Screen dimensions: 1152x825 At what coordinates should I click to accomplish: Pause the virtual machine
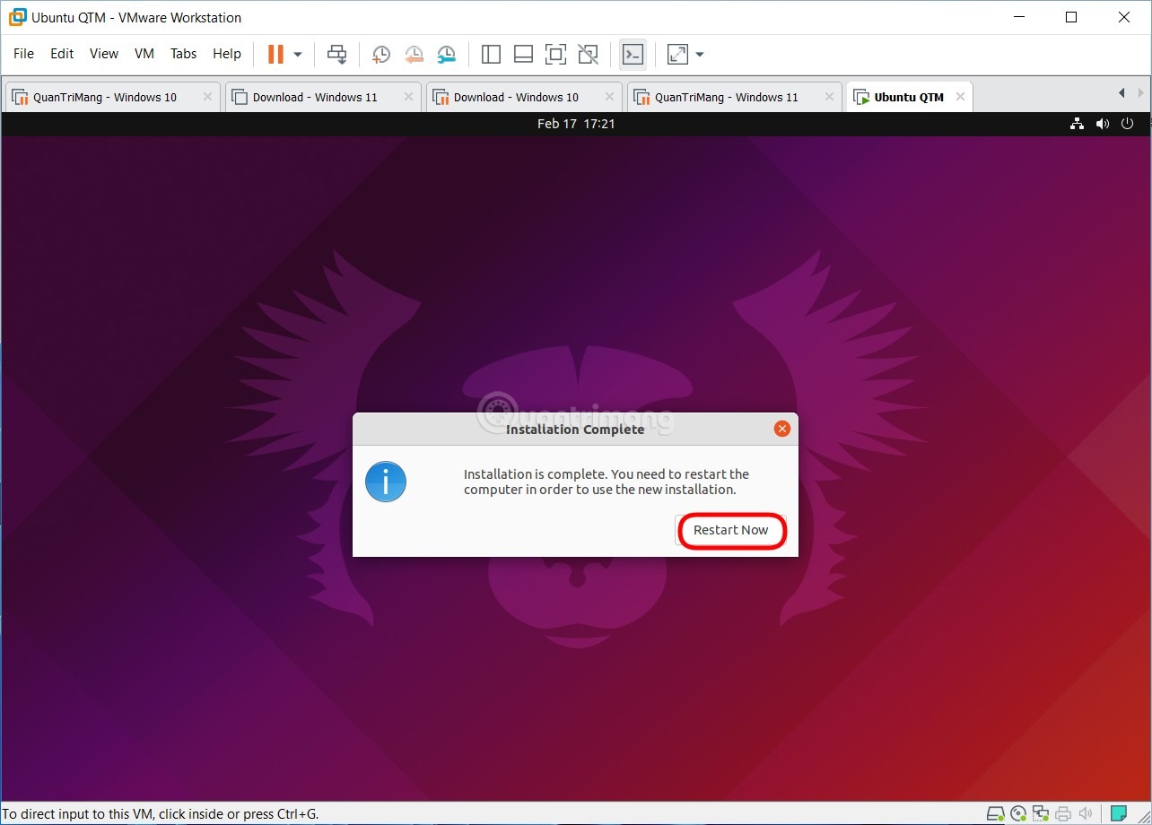275,55
